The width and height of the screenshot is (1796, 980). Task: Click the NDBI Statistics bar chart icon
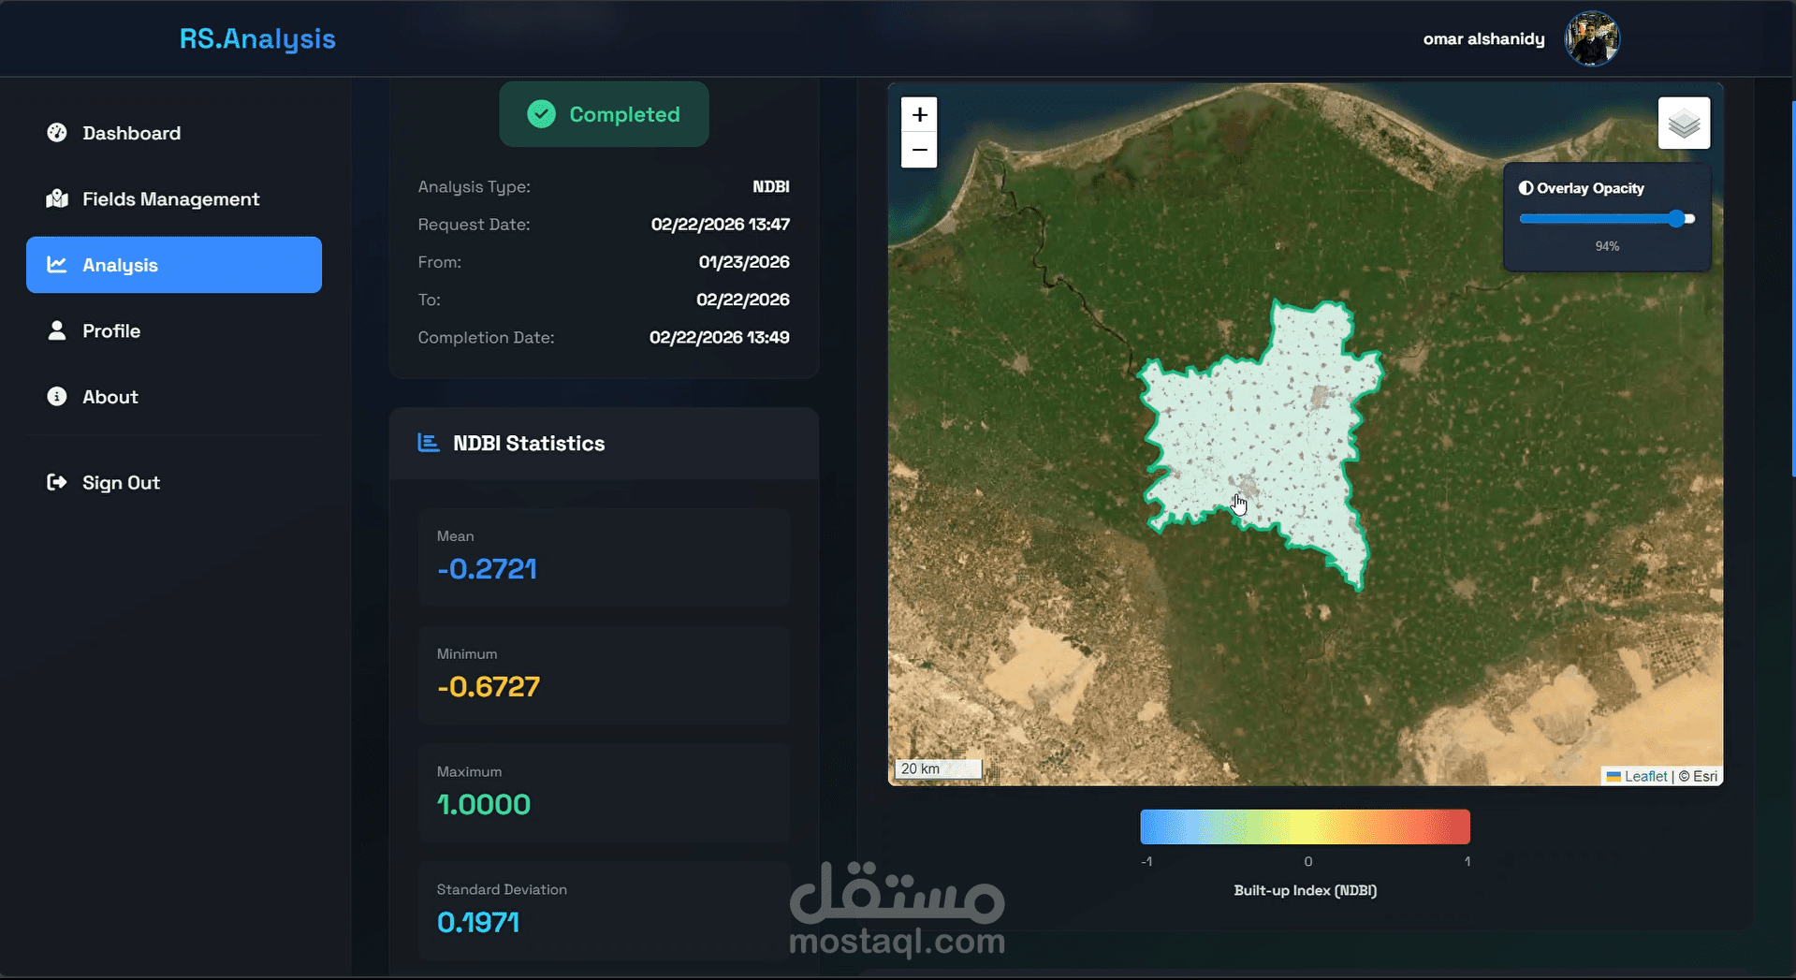click(x=429, y=443)
